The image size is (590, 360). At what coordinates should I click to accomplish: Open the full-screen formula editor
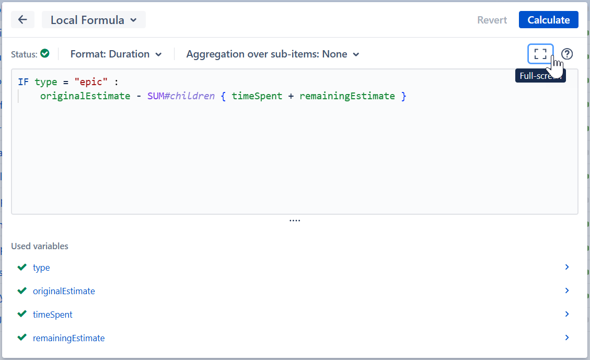tap(540, 54)
